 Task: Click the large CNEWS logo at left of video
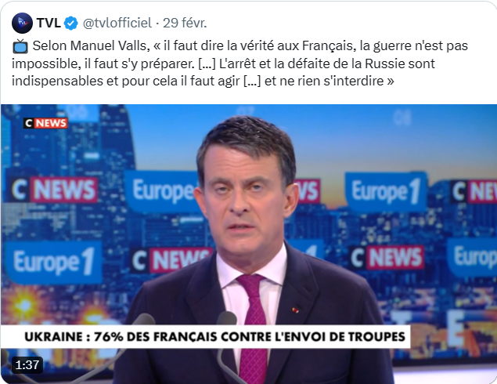pos(54,190)
